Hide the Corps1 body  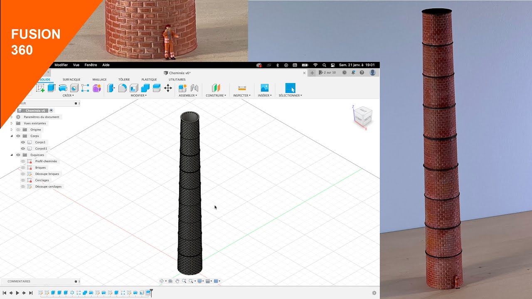click(x=23, y=142)
